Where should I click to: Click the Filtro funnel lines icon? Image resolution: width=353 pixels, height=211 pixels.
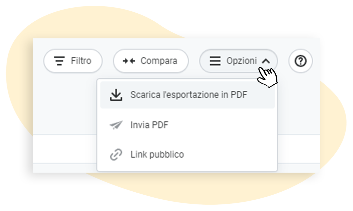coord(60,61)
